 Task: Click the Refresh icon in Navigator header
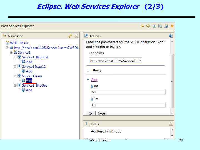(x=70, y=36)
